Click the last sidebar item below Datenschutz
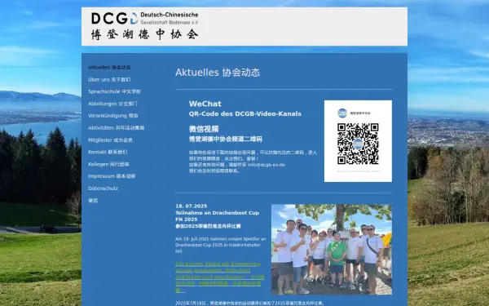Viewport: 489px width, 306px height. 93,201
